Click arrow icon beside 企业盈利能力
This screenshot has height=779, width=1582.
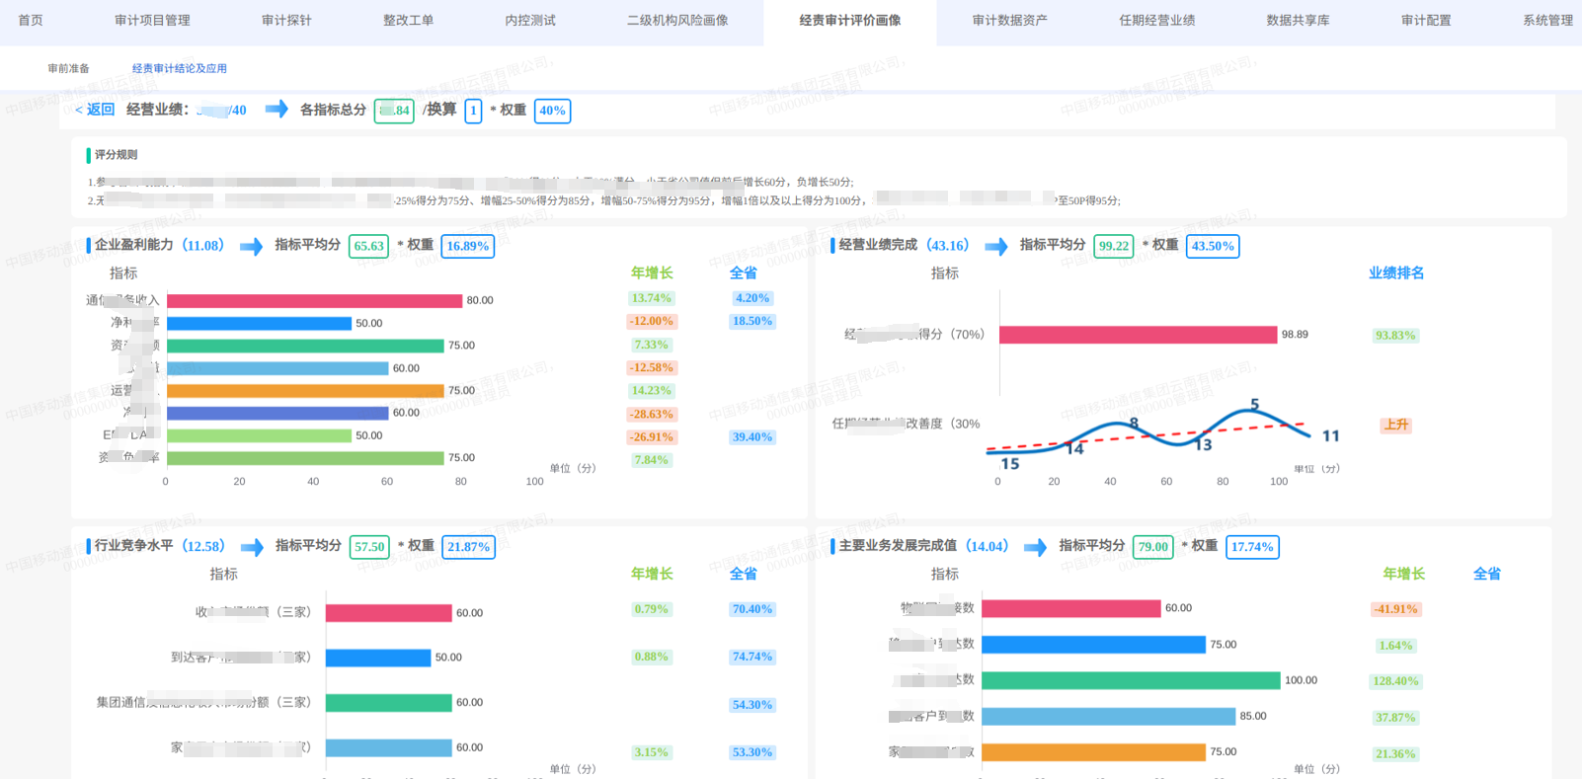(x=251, y=246)
